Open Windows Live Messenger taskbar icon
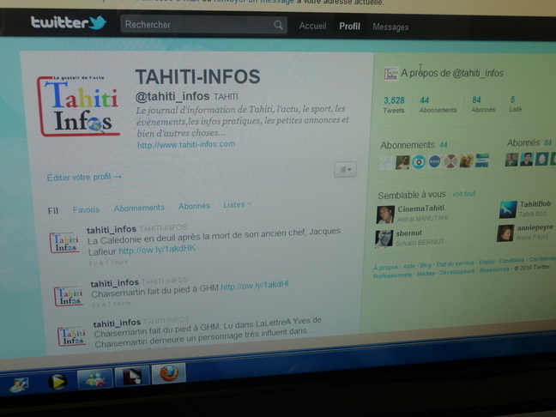The height and width of the screenshot is (417, 556). click(x=95, y=378)
